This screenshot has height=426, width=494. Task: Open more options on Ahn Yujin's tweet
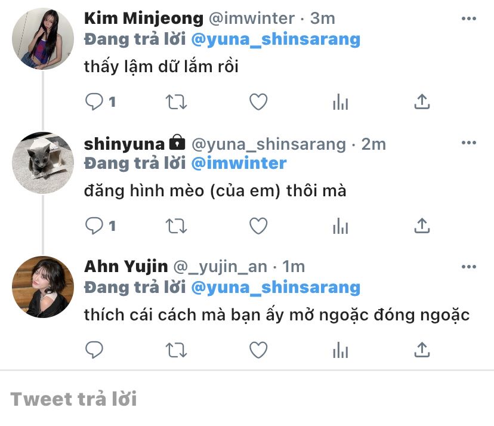click(x=469, y=266)
